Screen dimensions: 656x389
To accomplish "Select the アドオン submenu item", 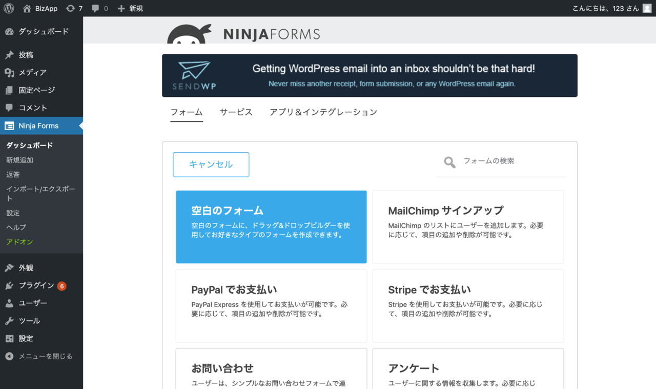I will [19, 242].
